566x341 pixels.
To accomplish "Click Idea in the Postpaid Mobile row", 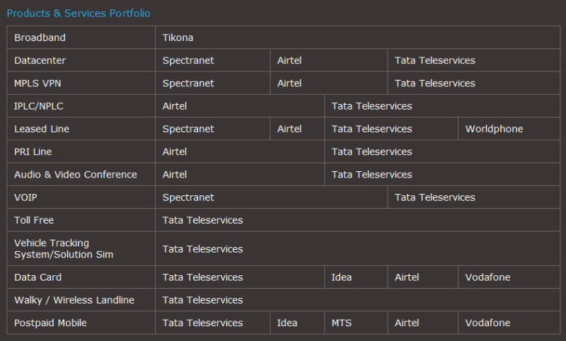I will click(x=287, y=323).
